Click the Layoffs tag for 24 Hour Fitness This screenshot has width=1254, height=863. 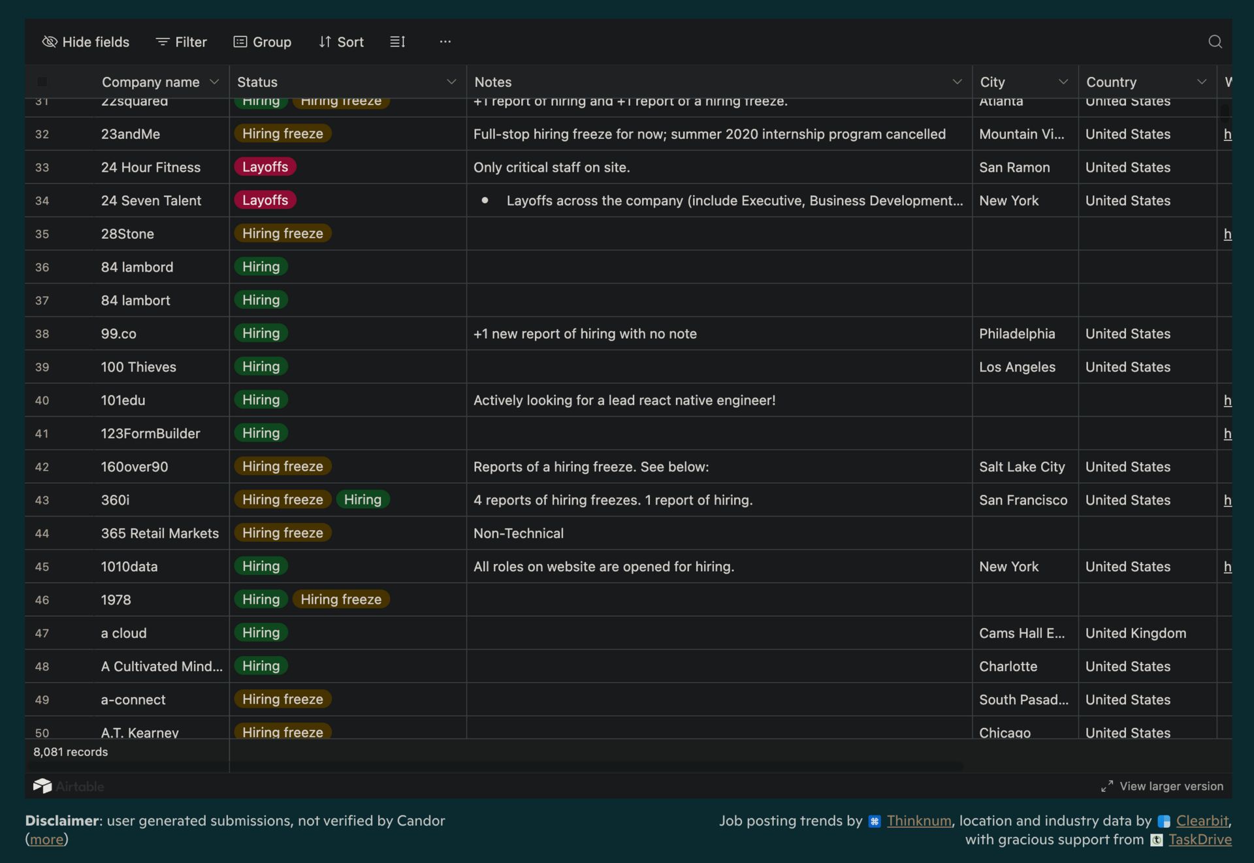(265, 166)
